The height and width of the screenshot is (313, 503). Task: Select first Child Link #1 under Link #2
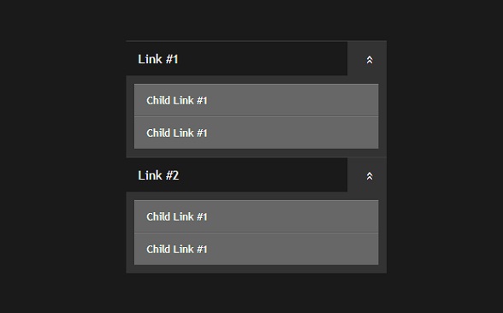(x=257, y=216)
